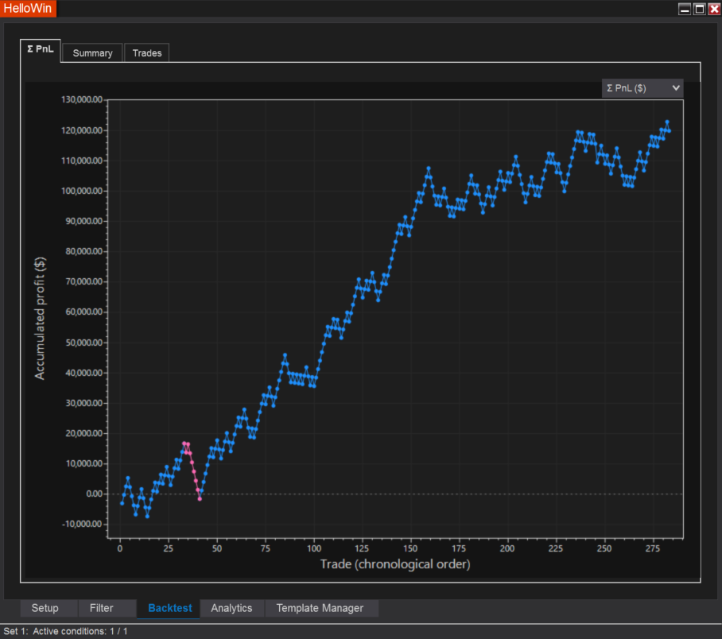Screen dimensions: 722x639
Task: Open the dropdown to change the plotted statistic
Action: pyautogui.click(x=641, y=87)
